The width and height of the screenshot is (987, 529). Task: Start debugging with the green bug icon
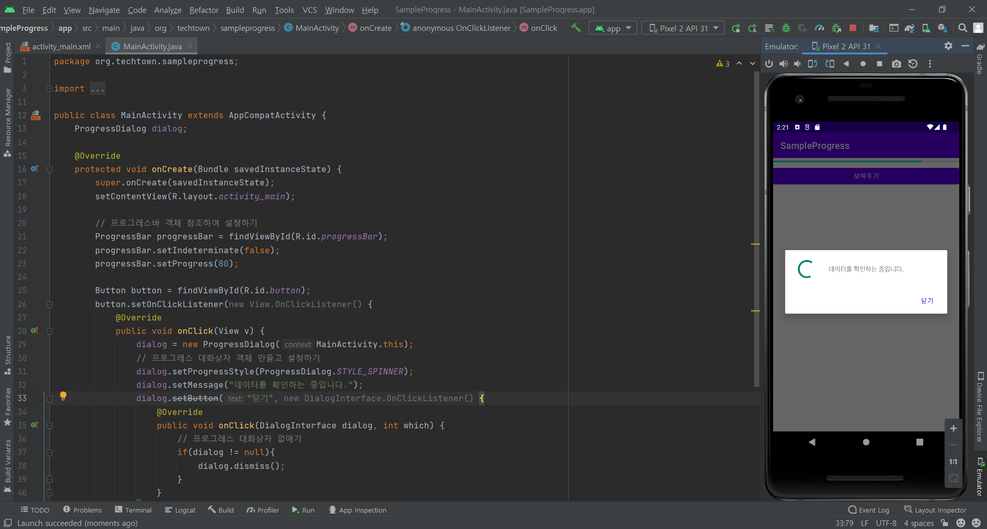[786, 28]
